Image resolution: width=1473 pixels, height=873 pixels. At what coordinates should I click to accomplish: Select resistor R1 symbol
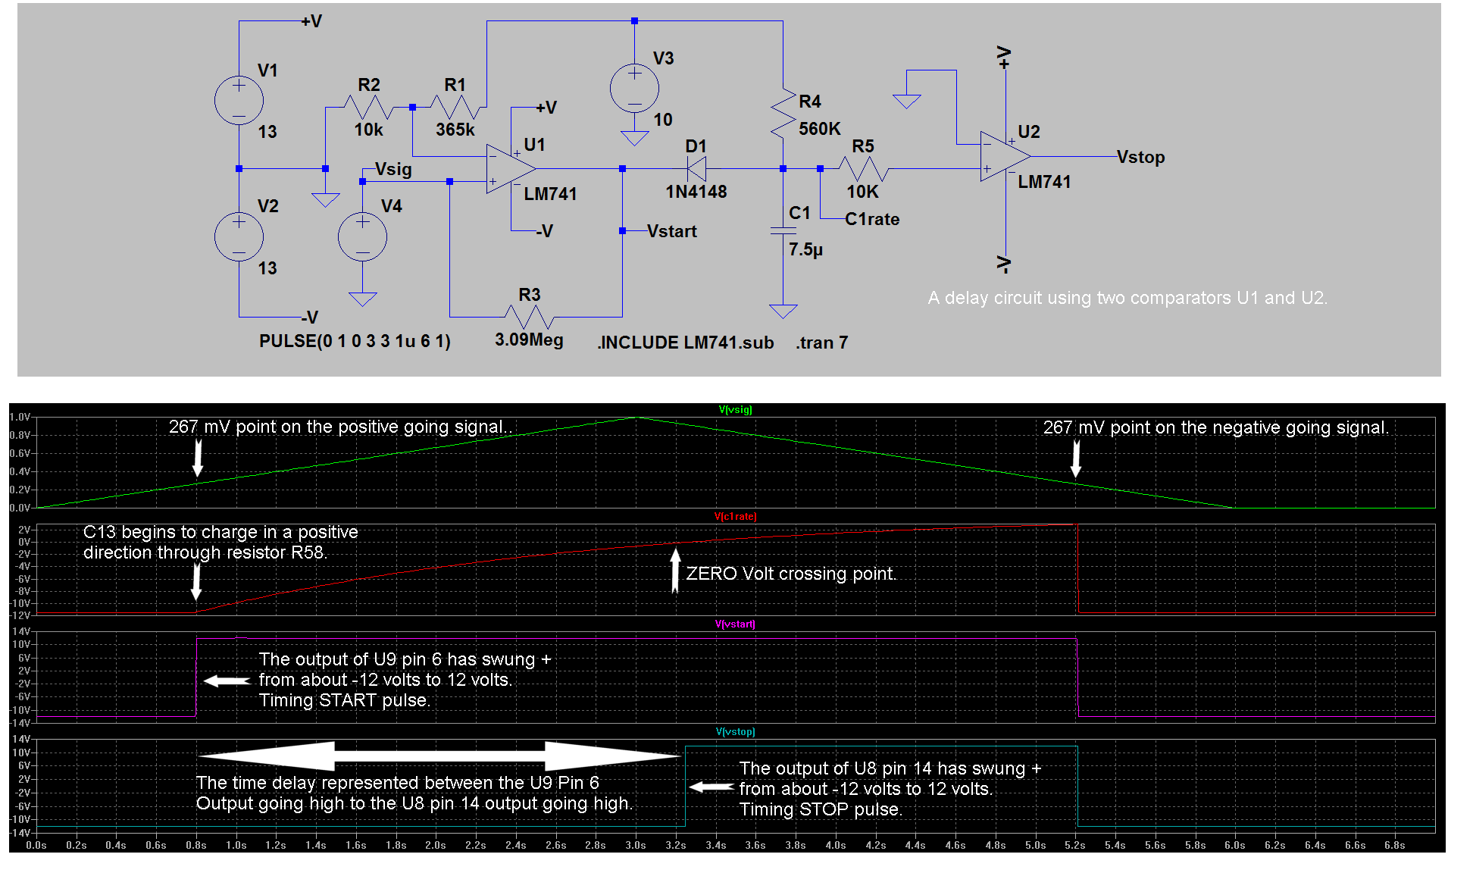[455, 107]
